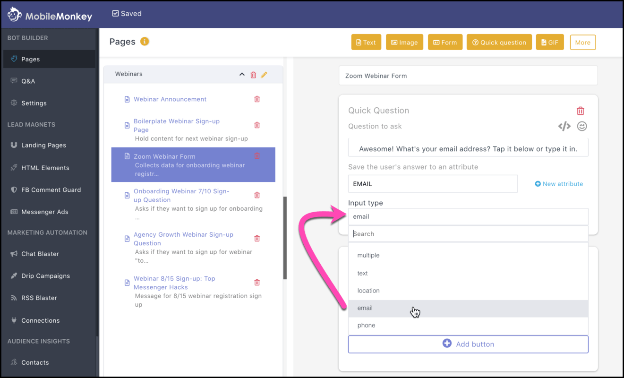
Task: Open Webinar 8/15 Sign-up: Top Messenger Hacks
Action: coord(174,283)
